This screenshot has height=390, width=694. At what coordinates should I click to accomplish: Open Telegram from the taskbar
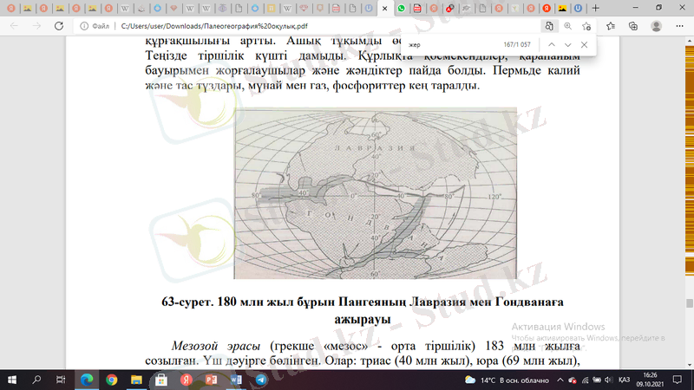[259, 380]
